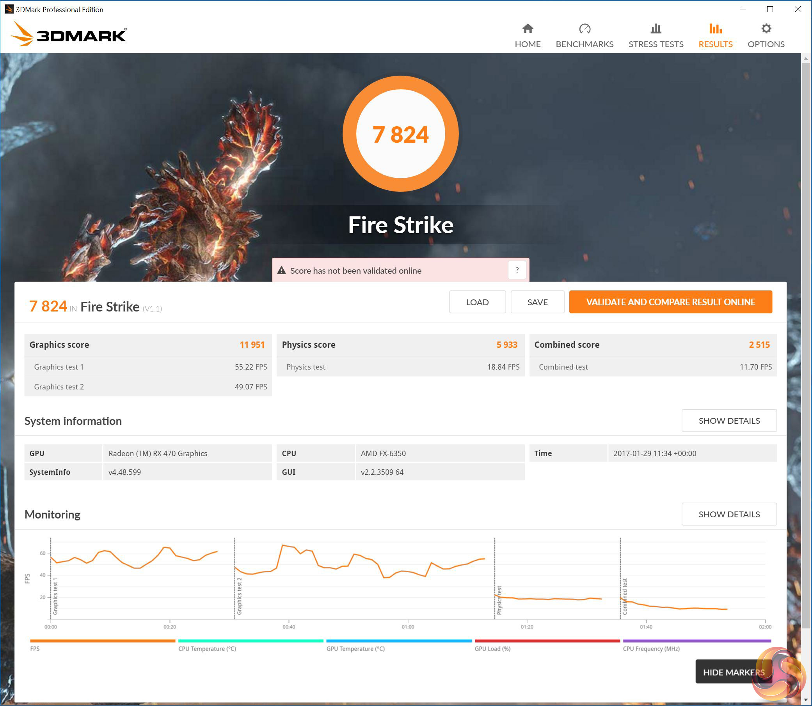Click the question mark help icon

tap(517, 270)
